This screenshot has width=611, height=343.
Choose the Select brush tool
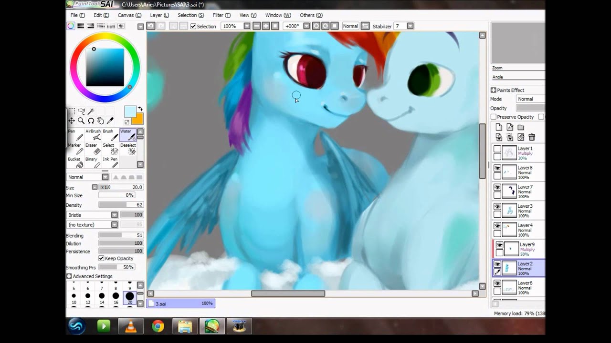[x=110, y=149]
